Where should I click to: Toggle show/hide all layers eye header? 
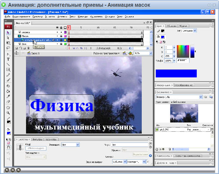[x=57, y=27]
